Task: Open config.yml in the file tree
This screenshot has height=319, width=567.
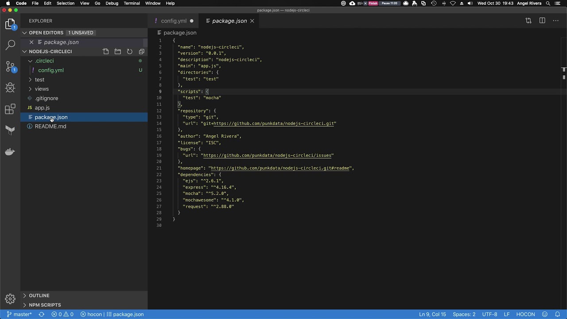Action: [51, 70]
